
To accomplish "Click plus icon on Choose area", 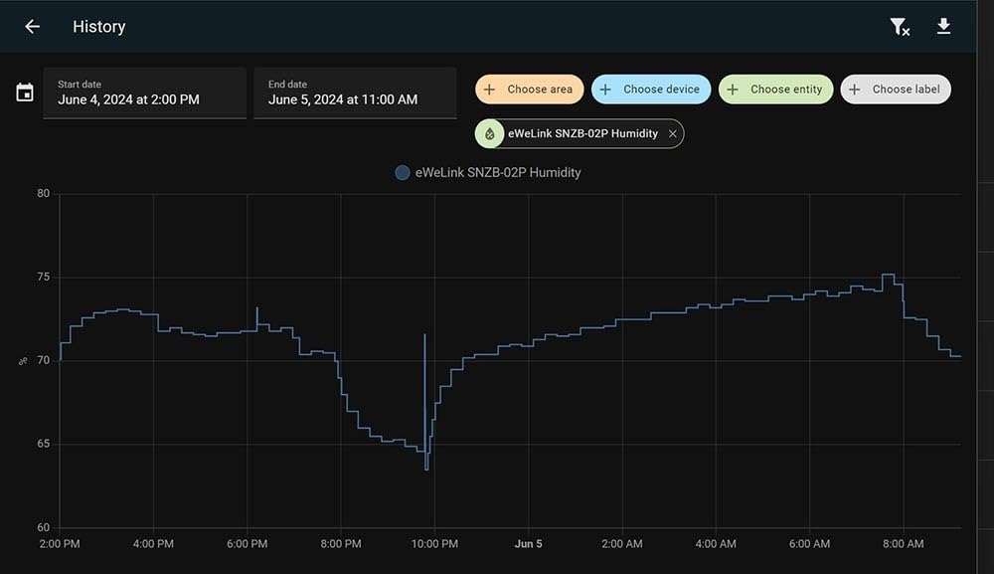I will [x=489, y=90].
